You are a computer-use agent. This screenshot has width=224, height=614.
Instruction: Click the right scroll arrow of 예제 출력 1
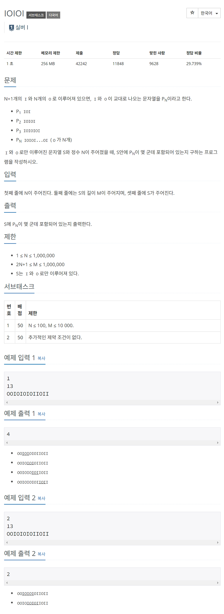(218, 442)
